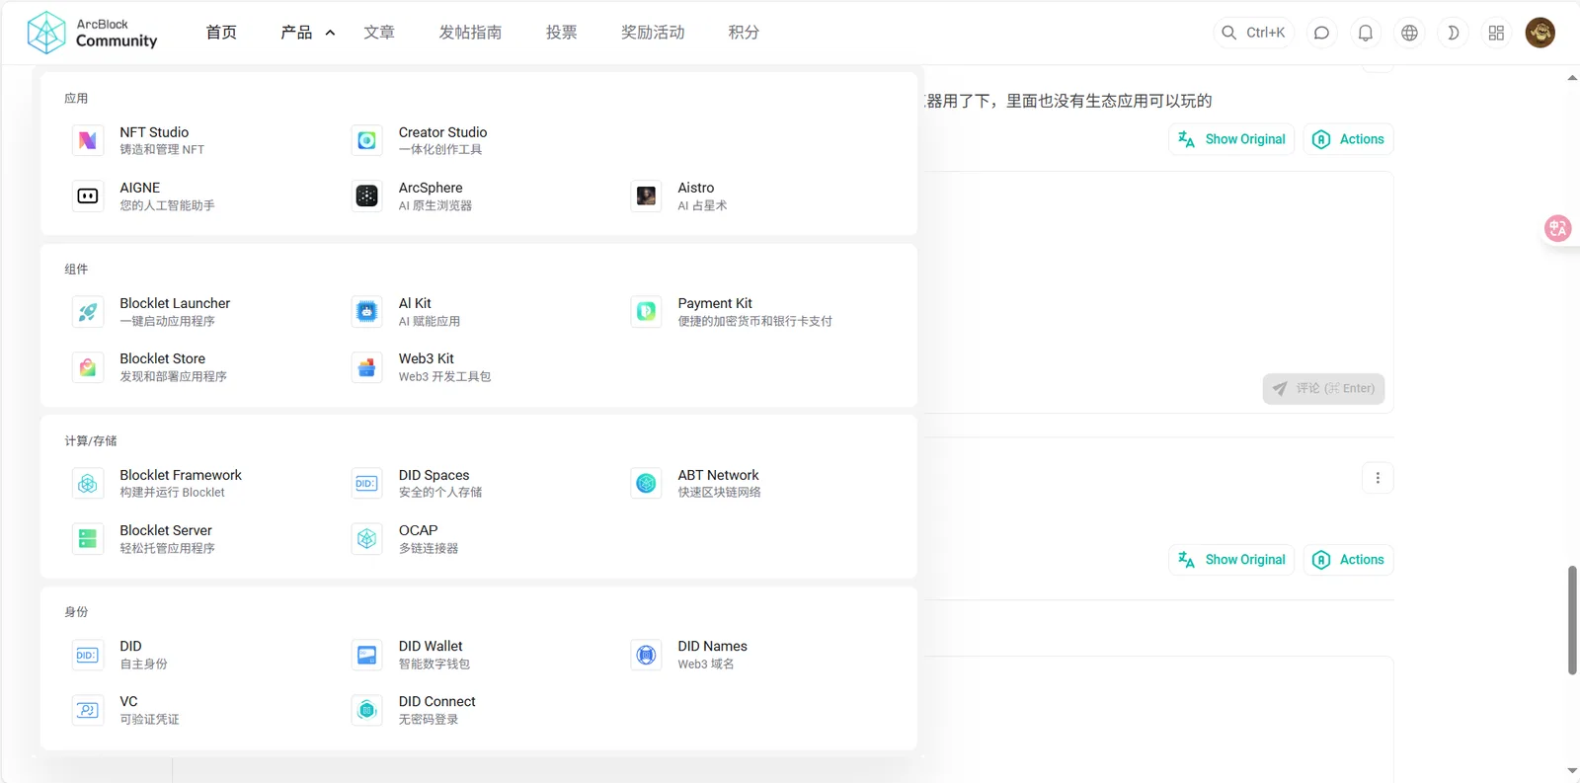Submit comment with the 评论 button
This screenshot has height=783, width=1580.
tap(1323, 388)
